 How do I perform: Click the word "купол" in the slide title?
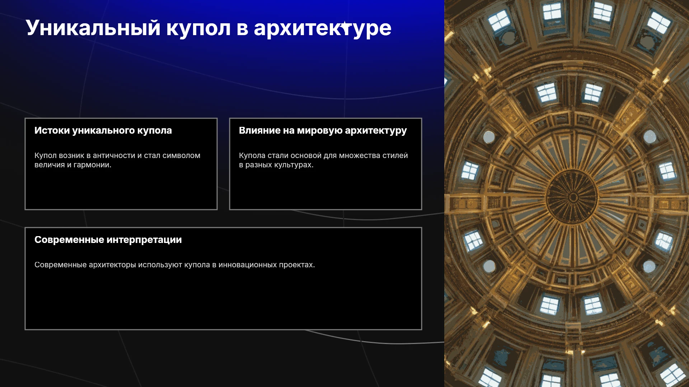coord(198,28)
